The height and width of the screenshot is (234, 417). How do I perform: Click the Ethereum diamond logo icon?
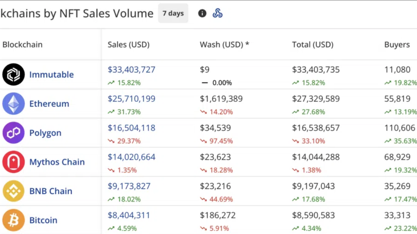coord(14,104)
